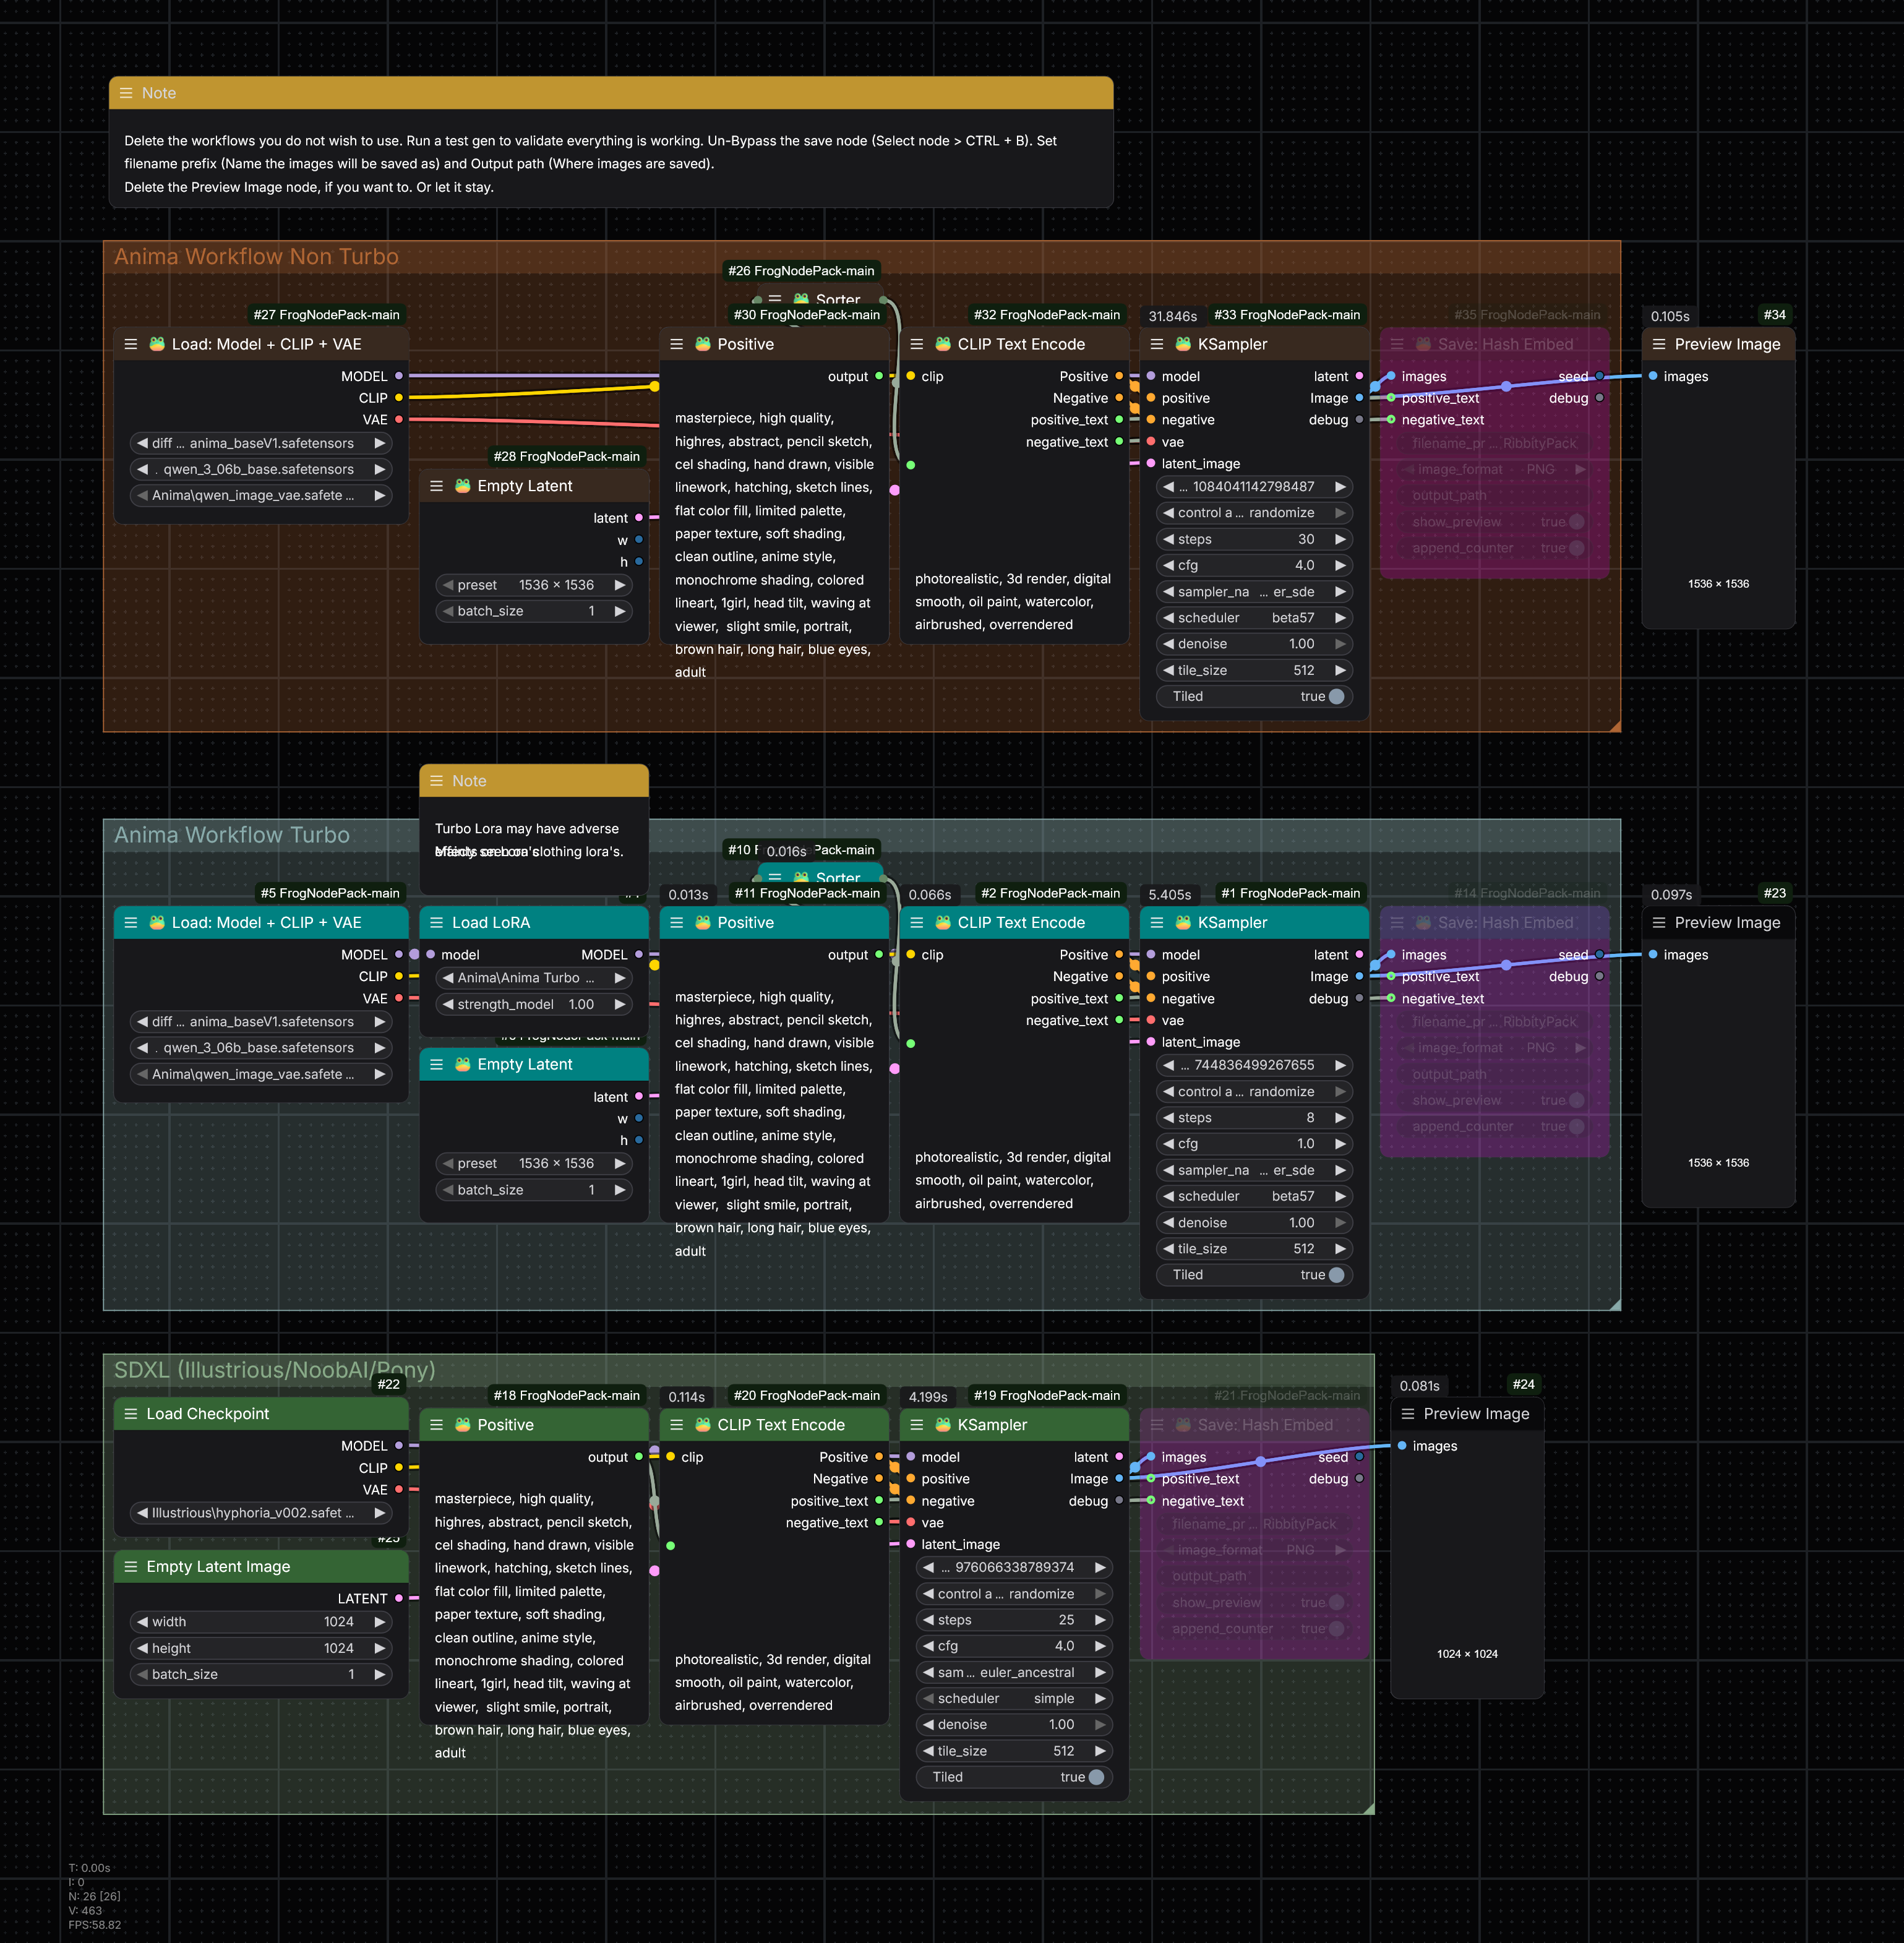The height and width of the screenshot is (1943, 1904).
Task: Click steps 25 value in SDXL KSampler
Action: pos(1066,1620)
